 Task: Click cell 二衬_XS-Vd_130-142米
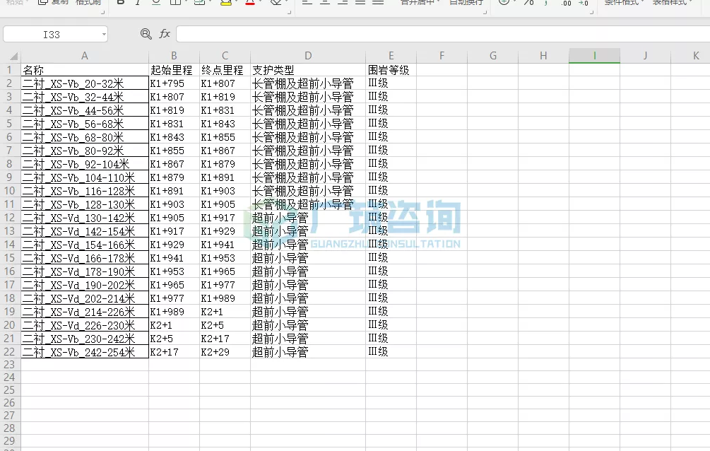coord(85,218)
